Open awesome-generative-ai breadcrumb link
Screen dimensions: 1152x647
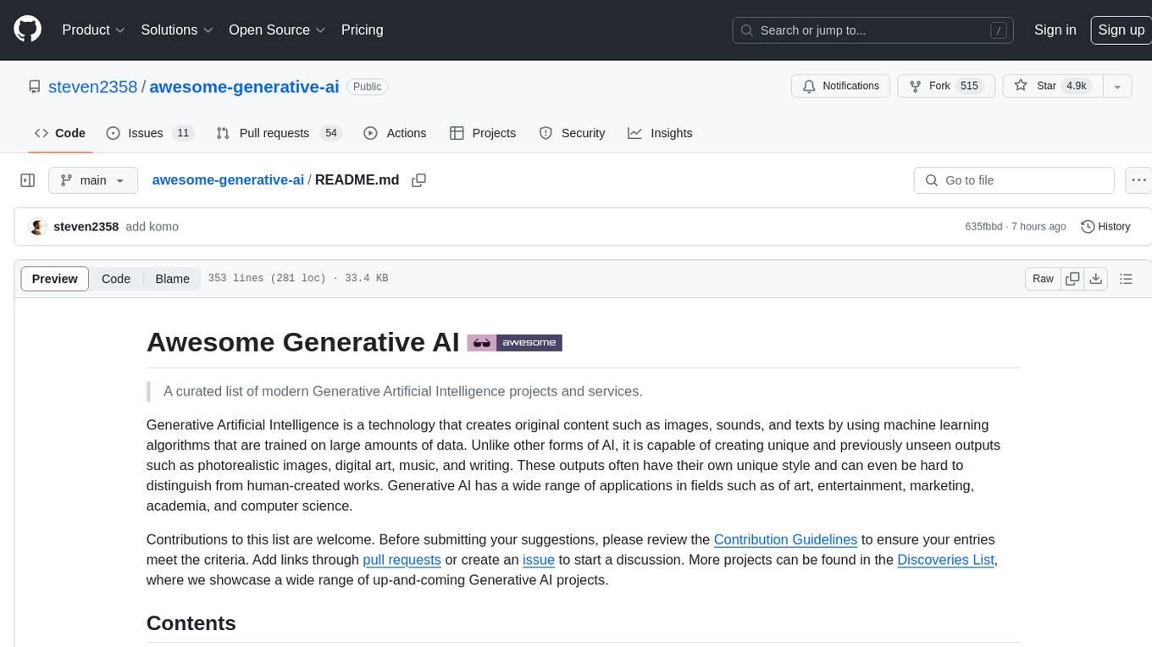click(228, 180)
